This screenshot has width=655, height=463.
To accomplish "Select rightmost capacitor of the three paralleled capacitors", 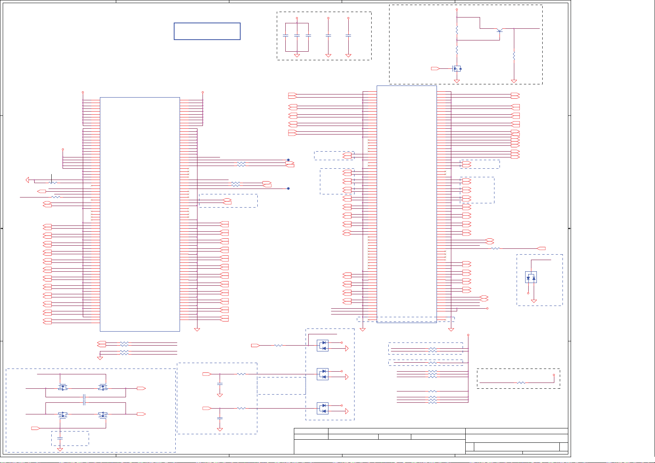I will (x=308, y=35).
